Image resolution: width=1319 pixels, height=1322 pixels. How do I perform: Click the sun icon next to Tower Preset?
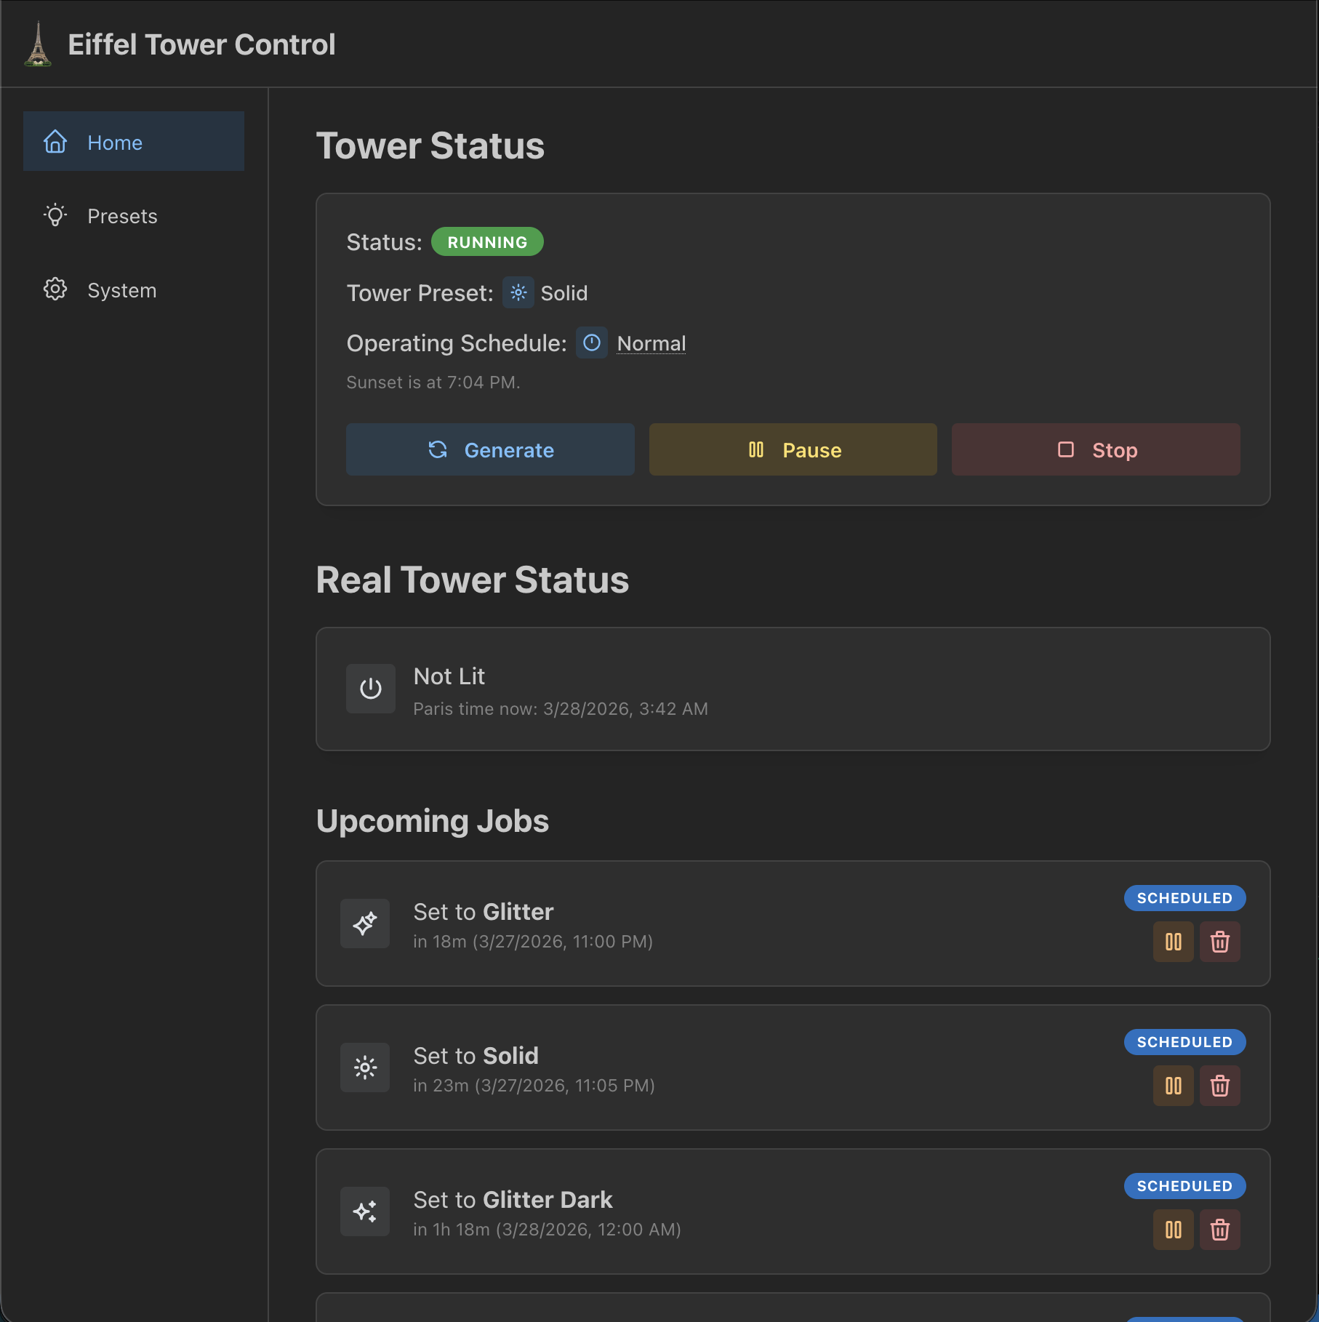point(518,293)
